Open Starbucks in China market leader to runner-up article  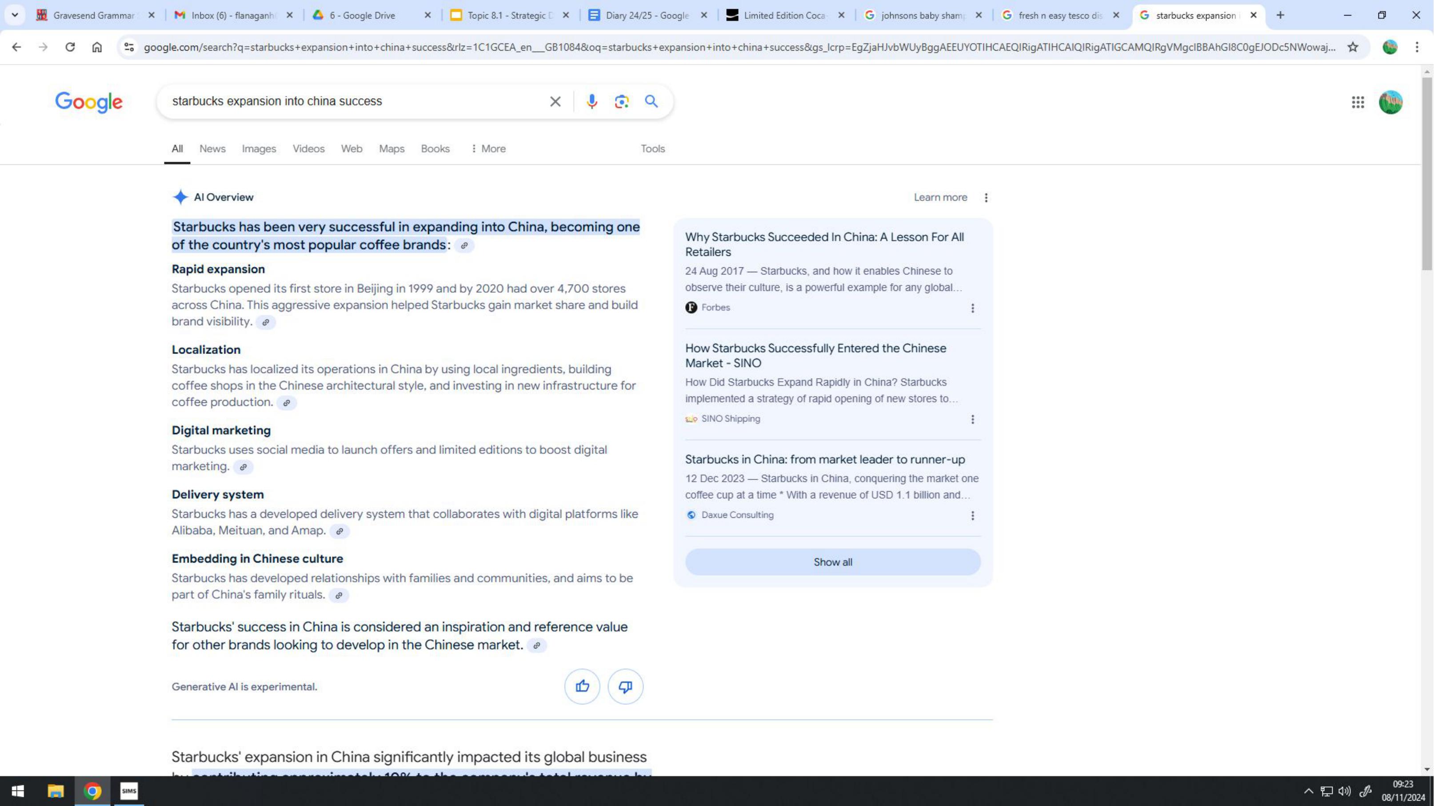(825, 460)
